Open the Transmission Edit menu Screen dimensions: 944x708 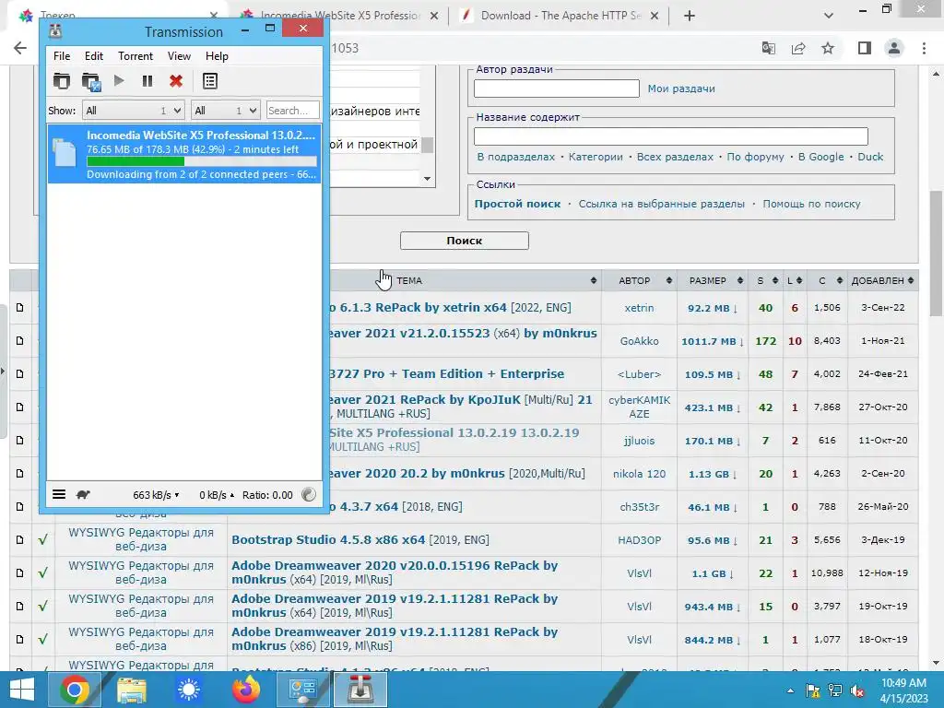[x=93, y=56]
